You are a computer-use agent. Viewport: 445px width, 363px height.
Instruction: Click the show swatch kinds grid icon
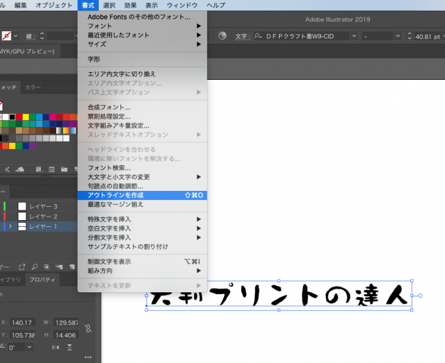click(39, 169)
